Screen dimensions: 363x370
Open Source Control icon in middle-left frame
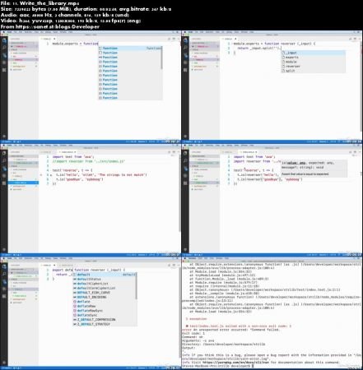click(x=4, y=168)
